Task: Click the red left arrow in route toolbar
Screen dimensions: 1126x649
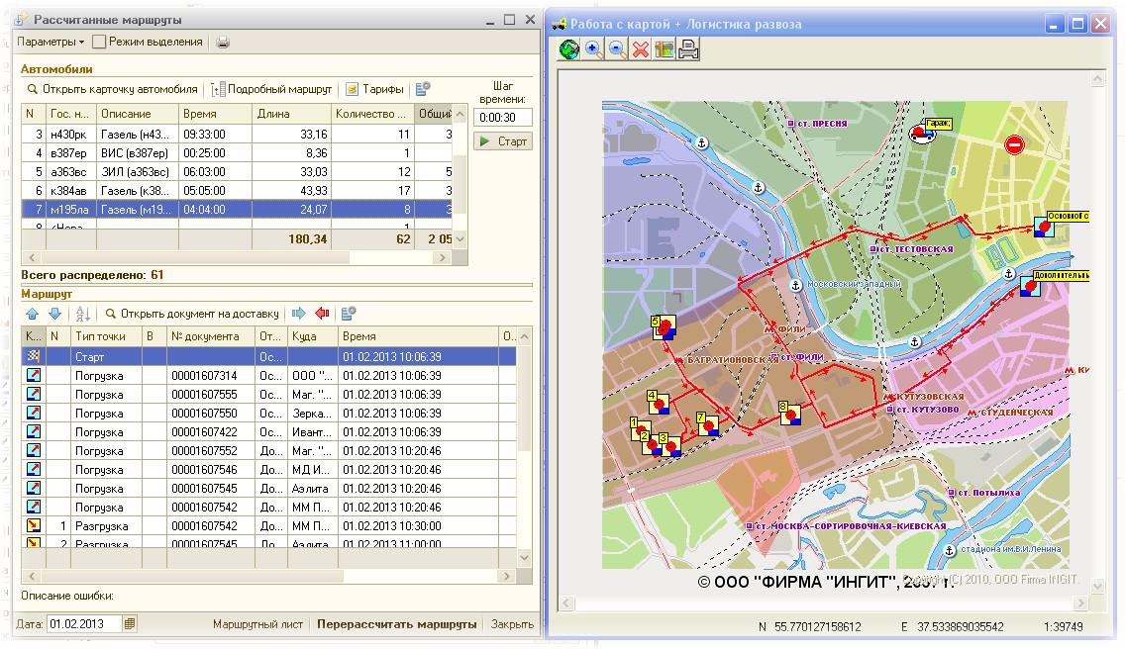Action: click(x=322, y=314)
